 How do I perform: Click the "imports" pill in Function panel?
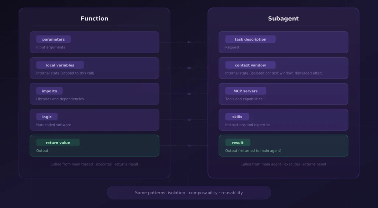coord(49,91)
